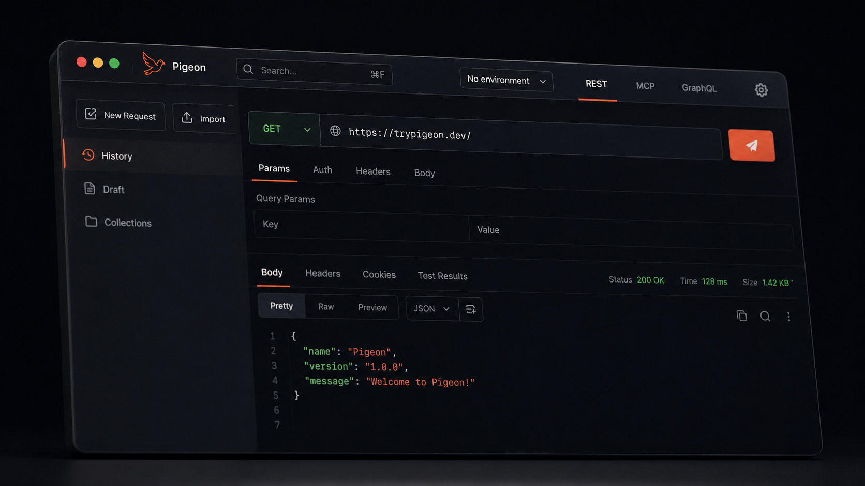Click the URL field with https://trypigeon.dev/
Screen dimensions: 865x486
pos(521,137)
